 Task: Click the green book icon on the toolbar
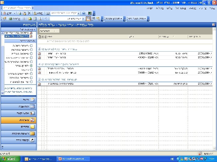pyautogui.click(x=90, y=13)
